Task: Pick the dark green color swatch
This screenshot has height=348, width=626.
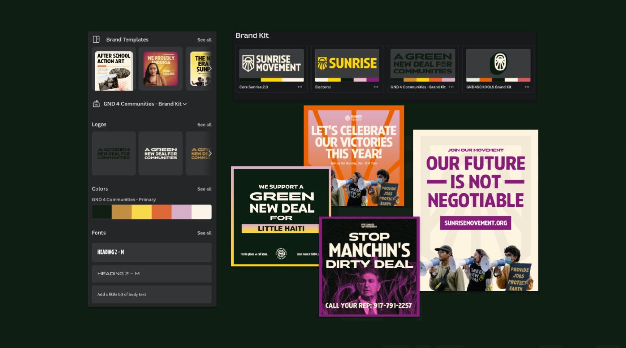Action: [102, 212]
